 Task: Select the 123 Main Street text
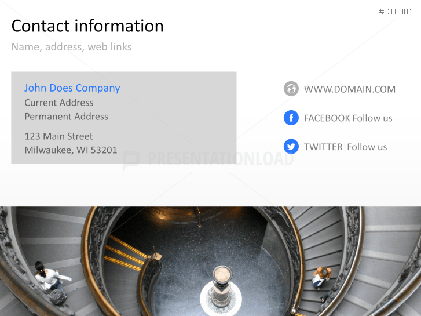[58, 136]
